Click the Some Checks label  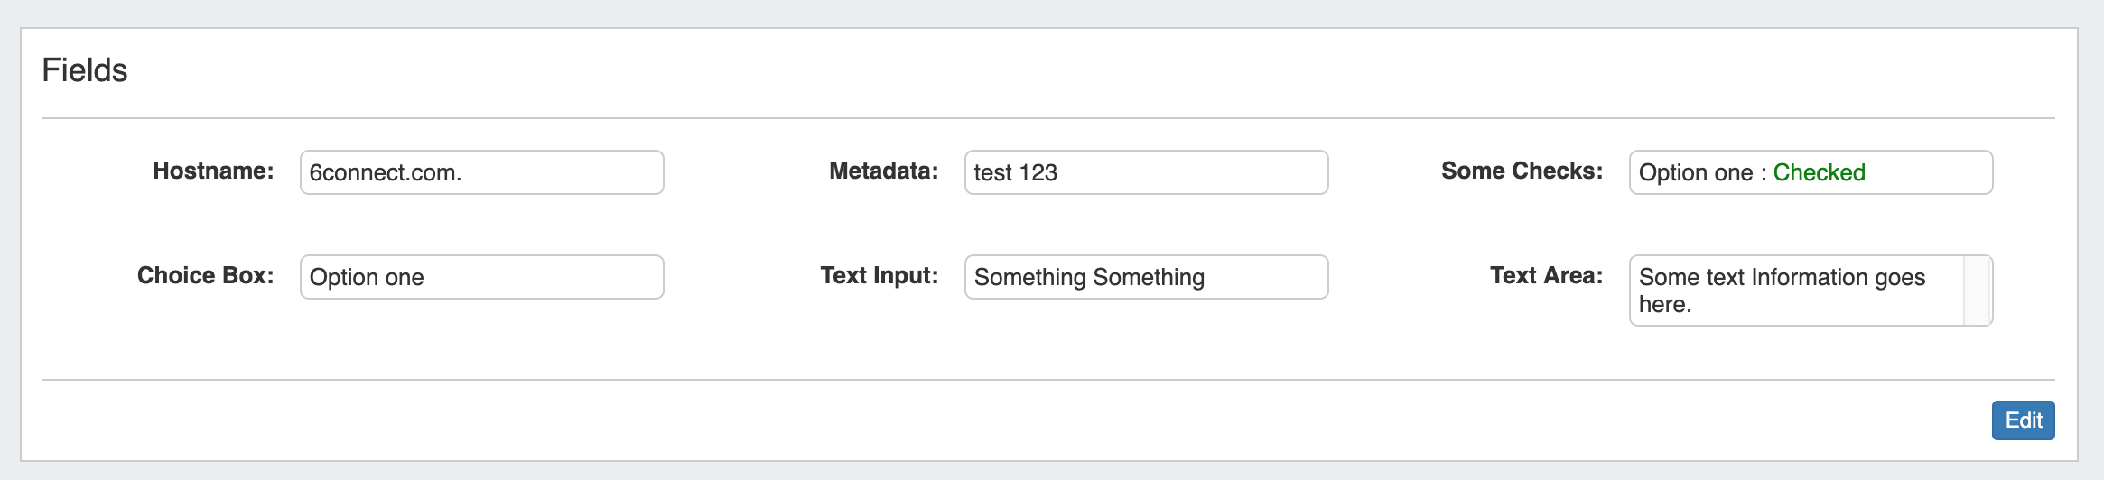1522,171
